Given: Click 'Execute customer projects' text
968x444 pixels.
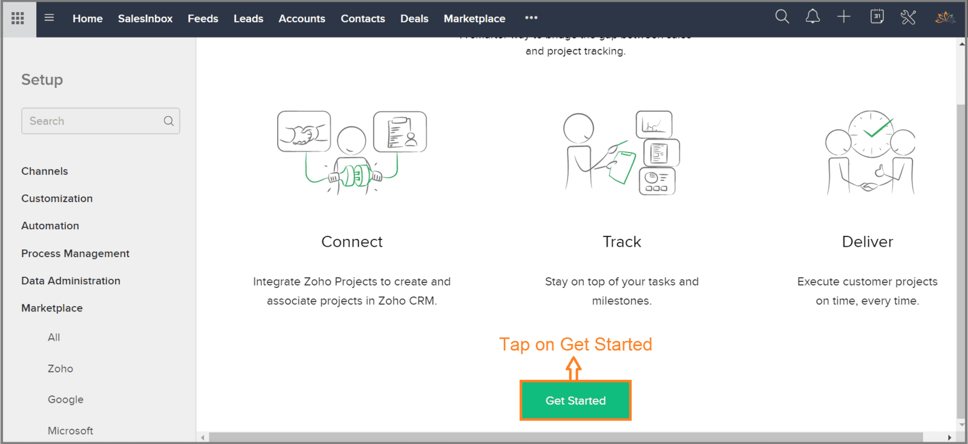Looking at the screenshot, I should pyautogui.click(x=868, y=282).
